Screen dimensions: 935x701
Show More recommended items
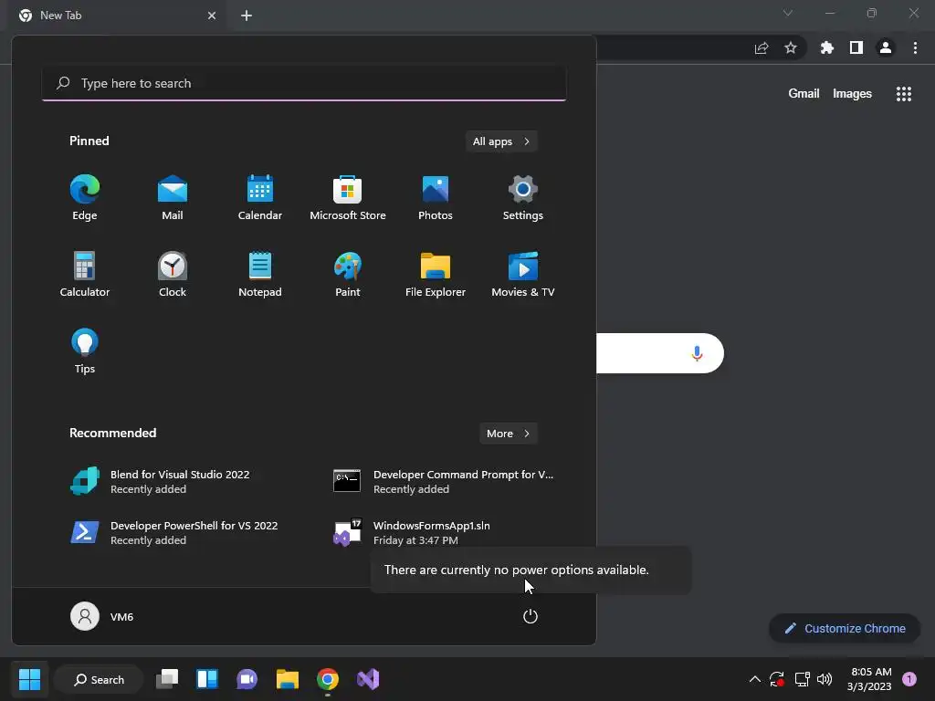pos(508,434)
